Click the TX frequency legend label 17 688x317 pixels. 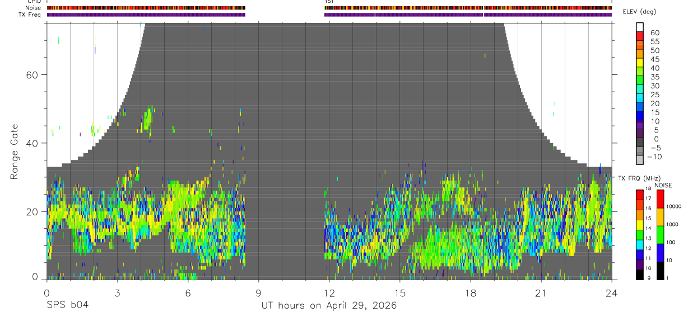click(x=649, y=198)
